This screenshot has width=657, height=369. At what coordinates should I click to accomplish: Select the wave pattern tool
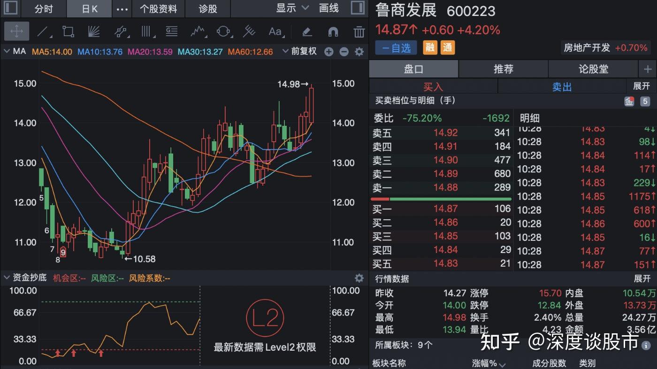click(199, 31)
